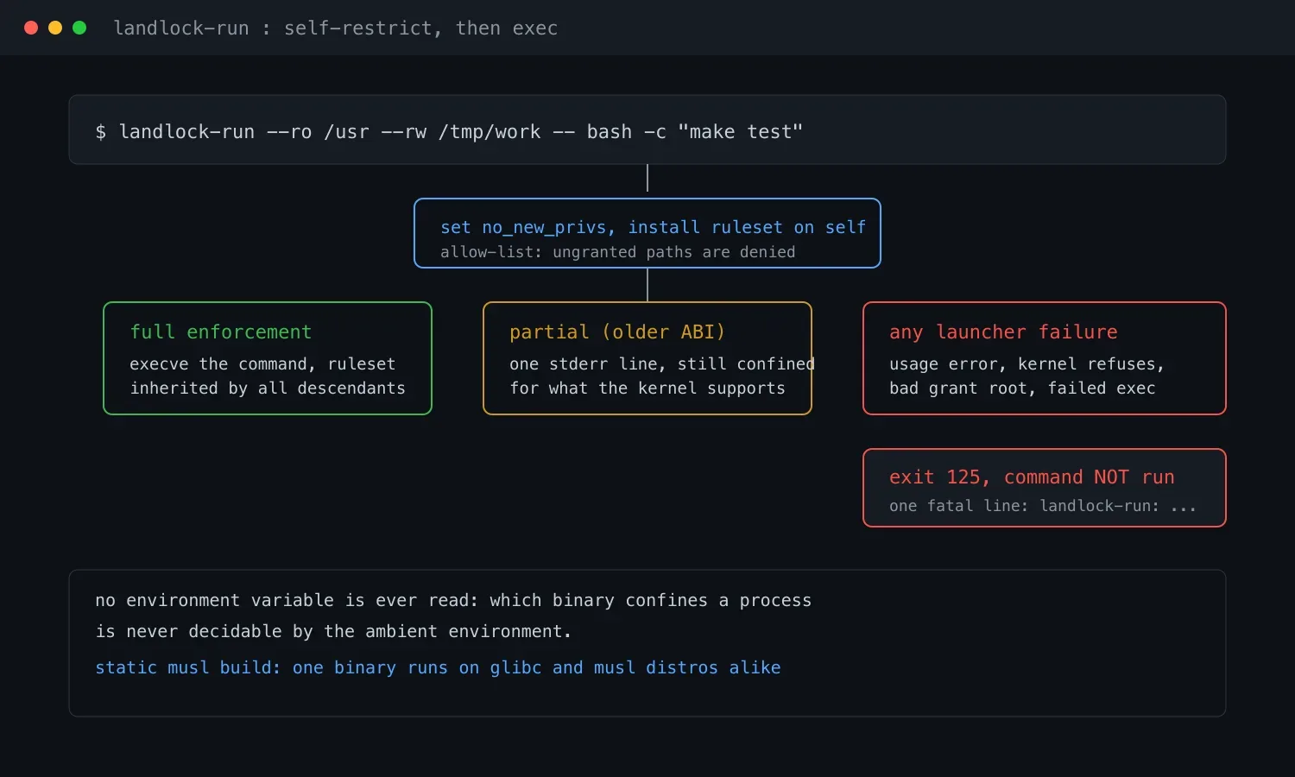Select the green "full enforcement" heading

point(221,332)
